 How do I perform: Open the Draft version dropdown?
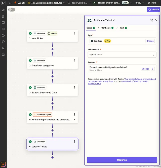pos(131,3)
